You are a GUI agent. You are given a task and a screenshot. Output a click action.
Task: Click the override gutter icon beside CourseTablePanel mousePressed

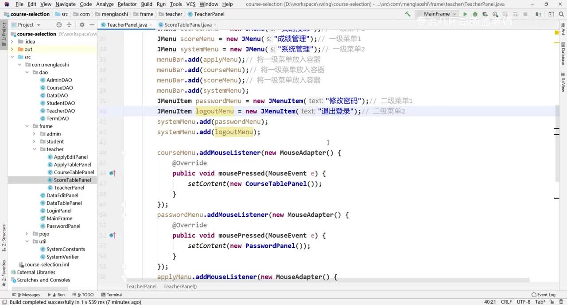pyautogui.click(x=112, y=173)
